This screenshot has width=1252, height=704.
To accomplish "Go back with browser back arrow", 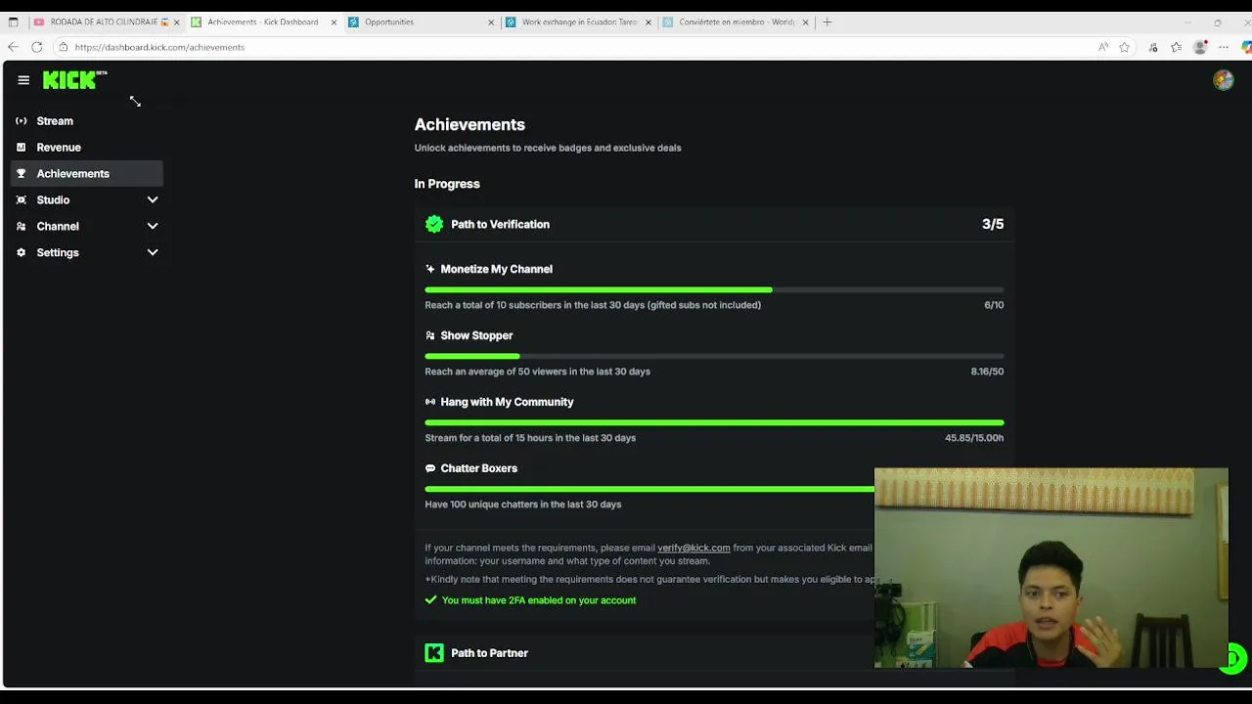I will tap(13, 47).
